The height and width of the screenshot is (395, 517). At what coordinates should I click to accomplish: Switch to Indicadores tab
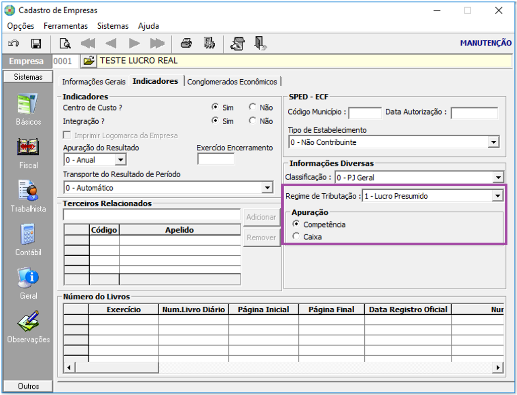(155, 81)
